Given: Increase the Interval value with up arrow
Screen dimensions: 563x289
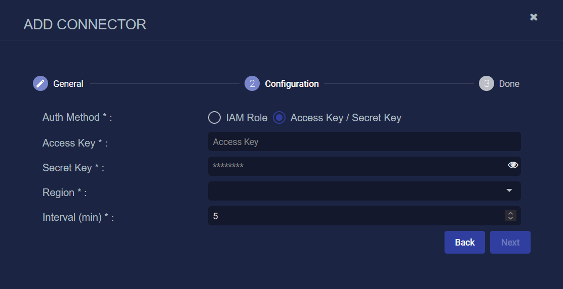Looking at the screenshot, I should pos(510,213).
